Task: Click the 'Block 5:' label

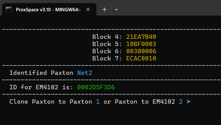Action: [107, 44]
